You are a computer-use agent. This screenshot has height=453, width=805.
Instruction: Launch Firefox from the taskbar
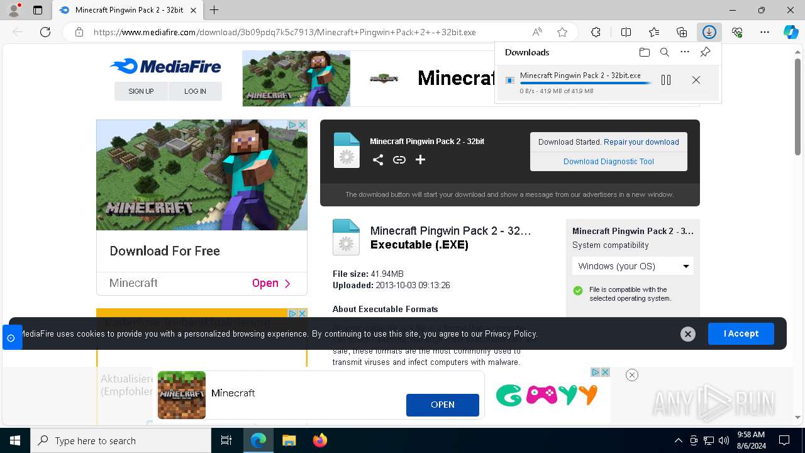pyautogui.click(x=320, y=440)
